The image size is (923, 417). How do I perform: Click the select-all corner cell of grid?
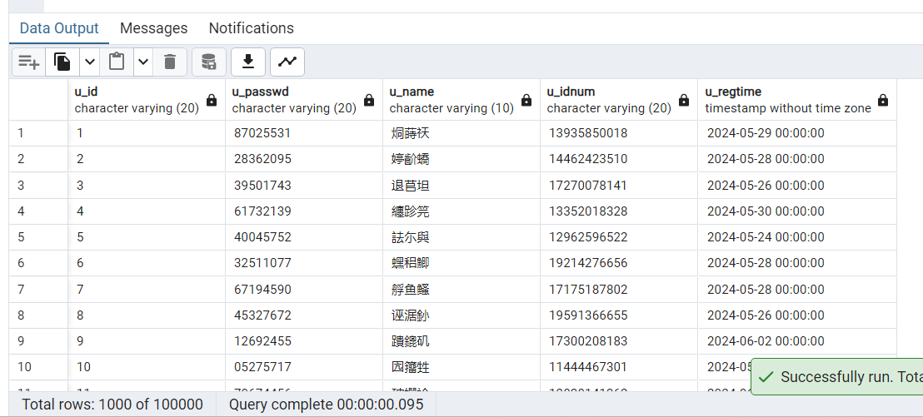click(x=38, y=100)
